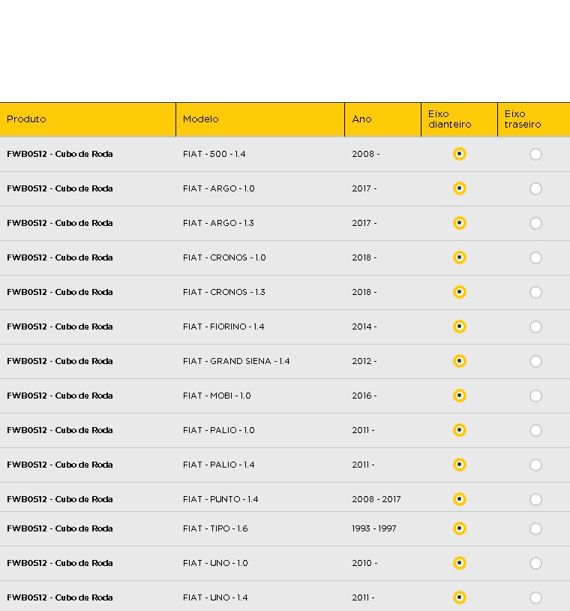Choose rear axle for FIAT MOBI 1.0
The height and width of the screenshot is (611, 570).
535,396
